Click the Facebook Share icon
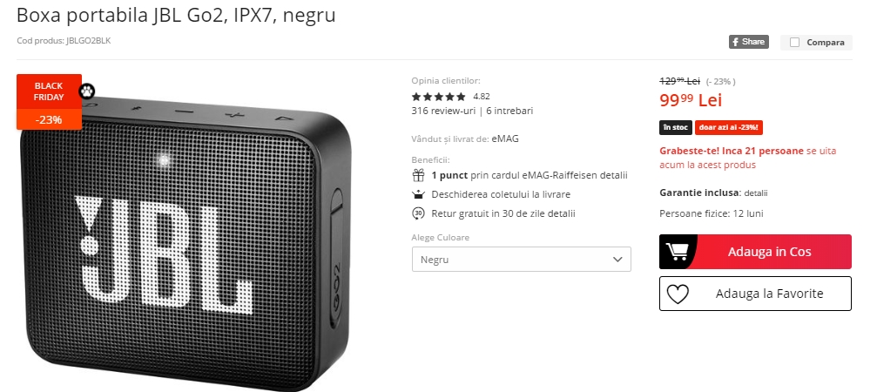 pyautogui.click(x=748, y=42)
